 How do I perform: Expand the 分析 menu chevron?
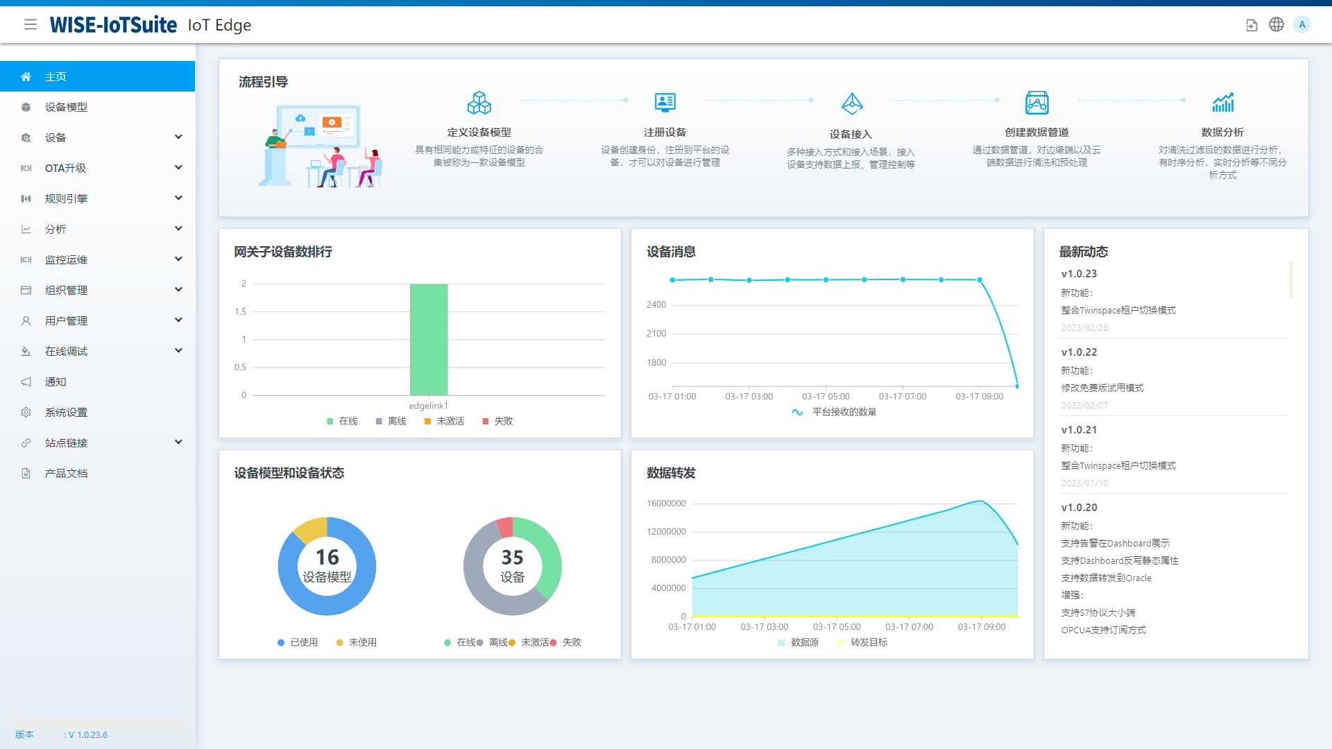pos(178,228)
